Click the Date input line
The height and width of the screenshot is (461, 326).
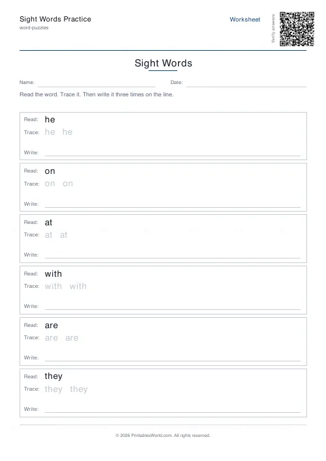tap(246, 83)
